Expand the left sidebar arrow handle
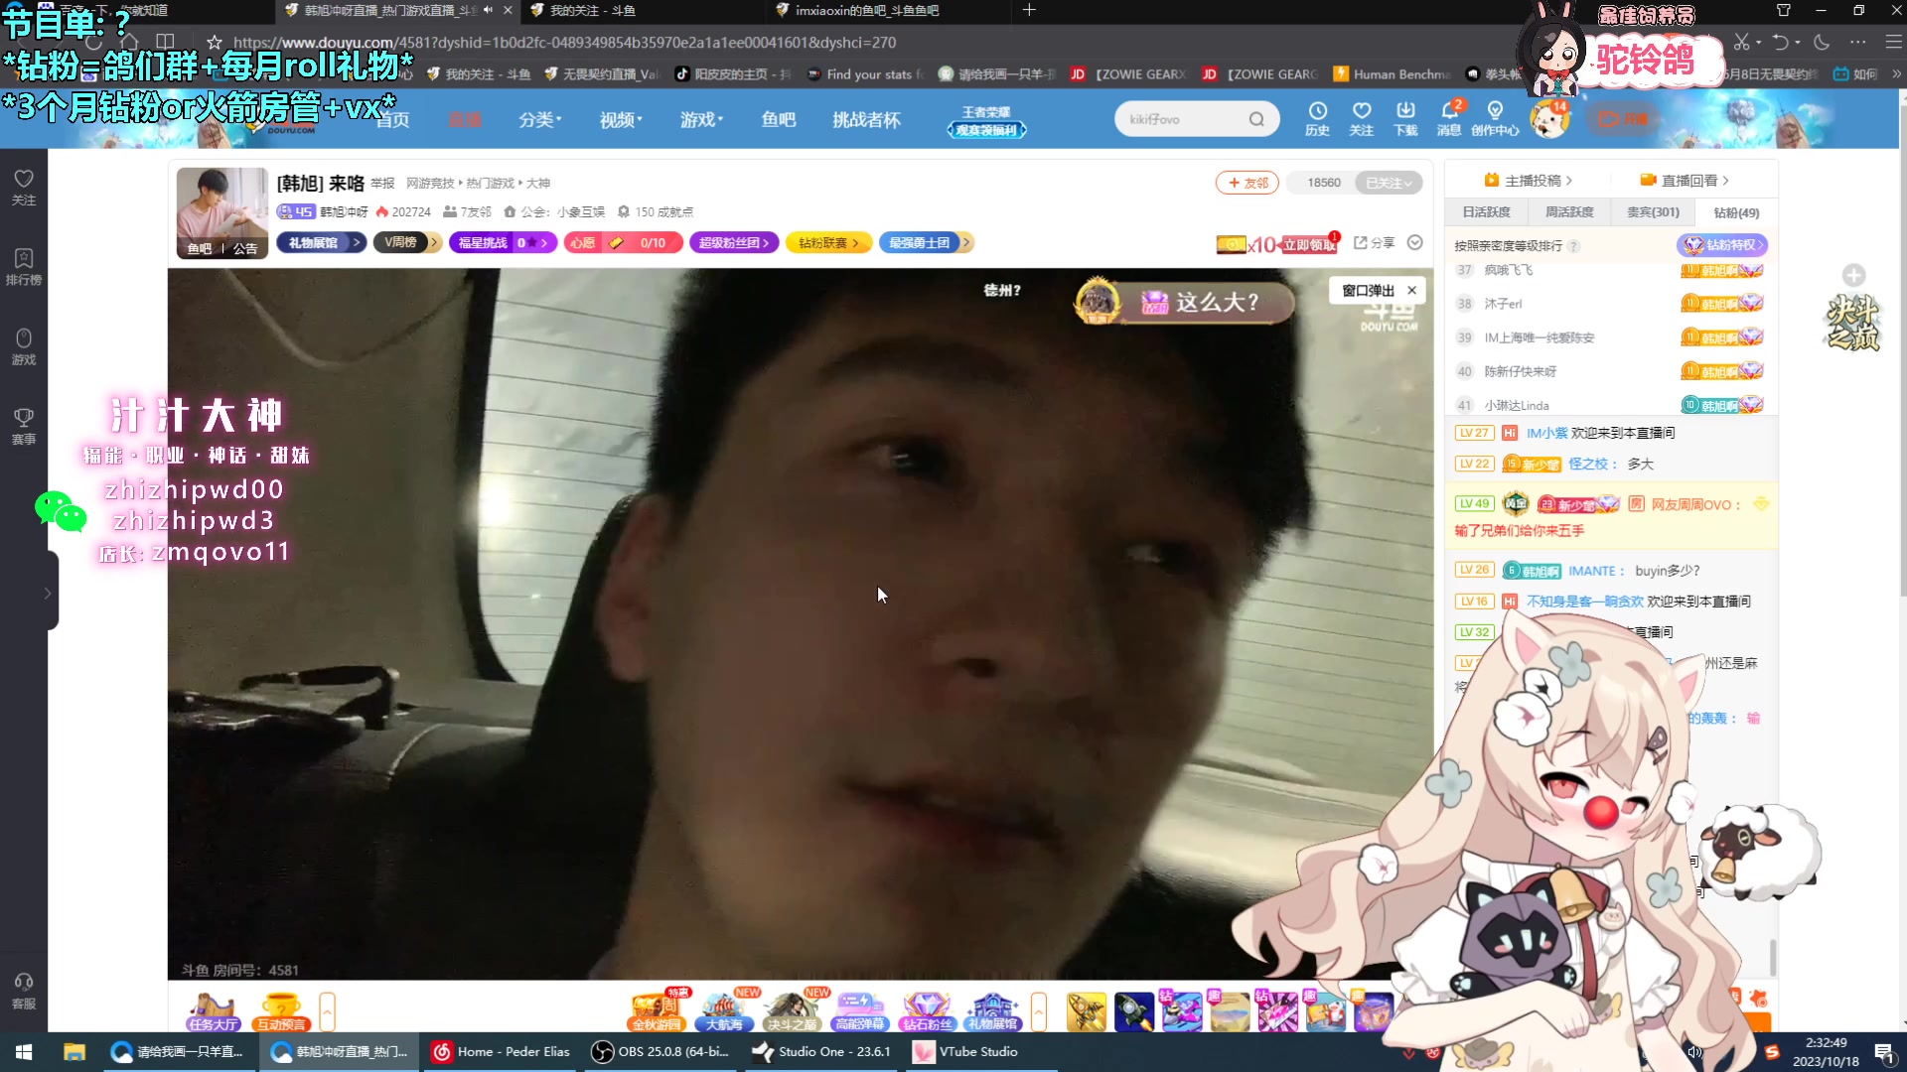Image resolution: width=1907 pixels, height=1072 pixels. coord(47,593)
